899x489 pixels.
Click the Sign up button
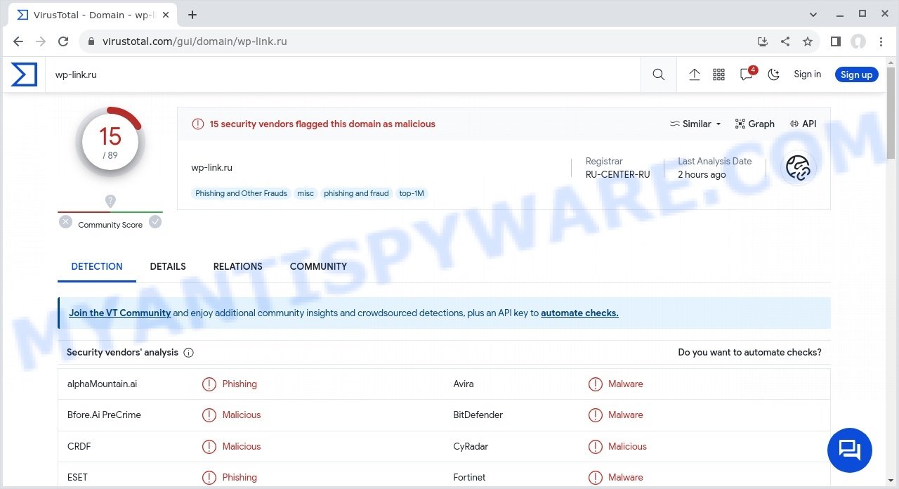pos(856,74)
